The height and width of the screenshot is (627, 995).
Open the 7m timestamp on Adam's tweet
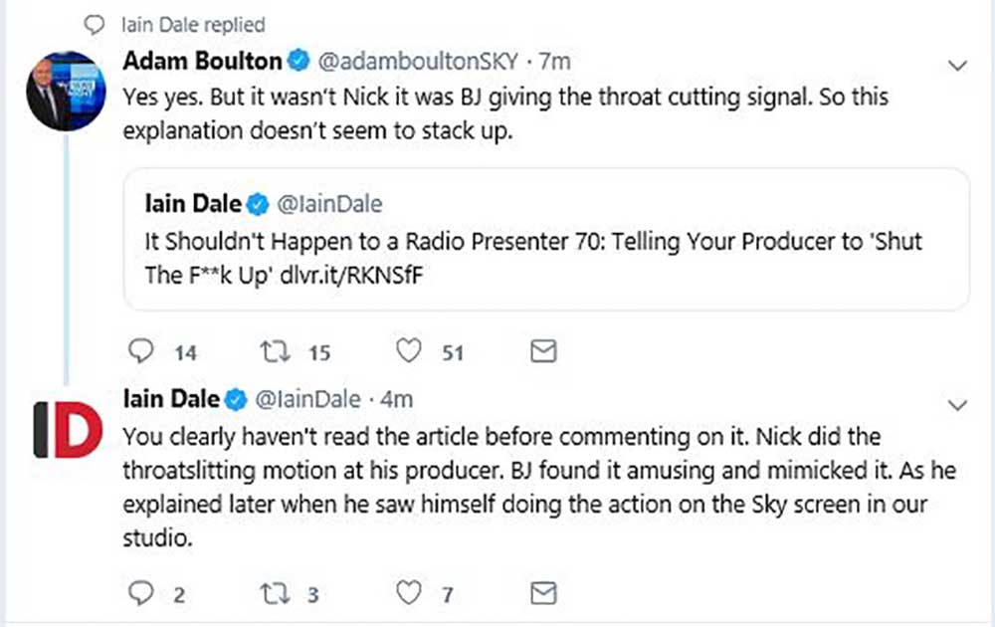(555, 62)
